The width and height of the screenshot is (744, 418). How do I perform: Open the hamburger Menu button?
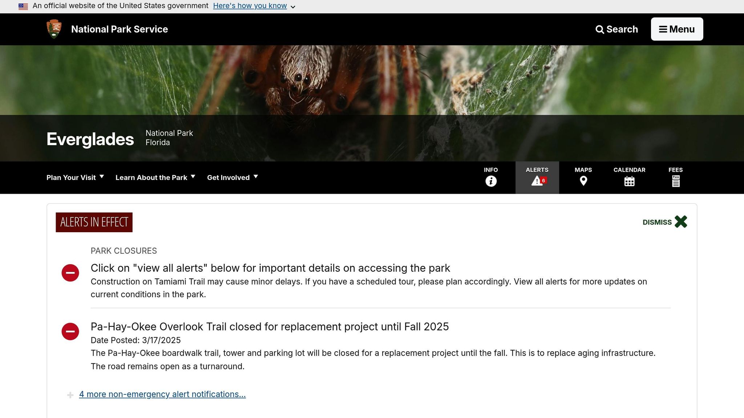point(677,29)
